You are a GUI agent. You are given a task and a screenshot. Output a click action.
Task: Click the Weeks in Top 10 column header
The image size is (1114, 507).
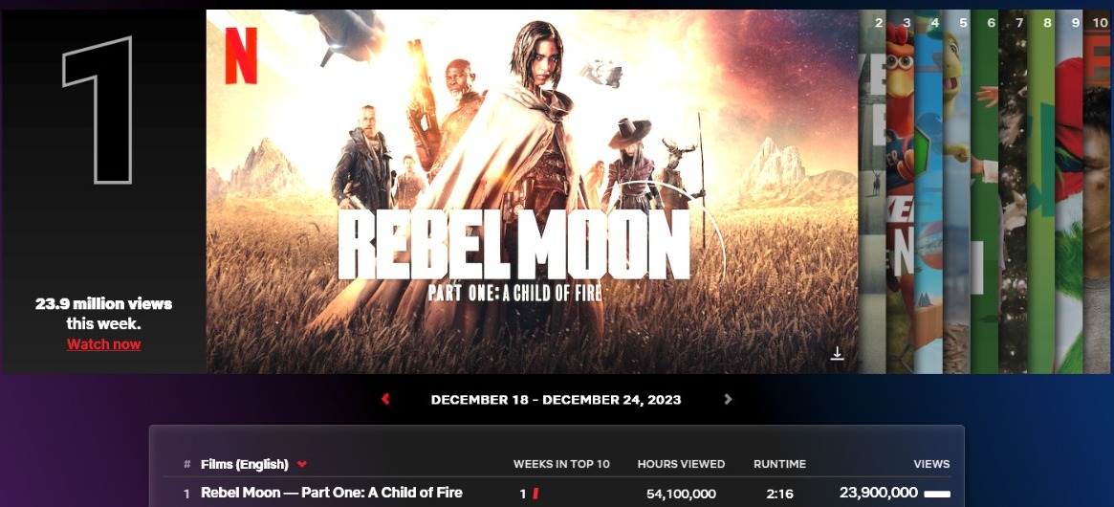pyautogui.click(x=561, y=464)
